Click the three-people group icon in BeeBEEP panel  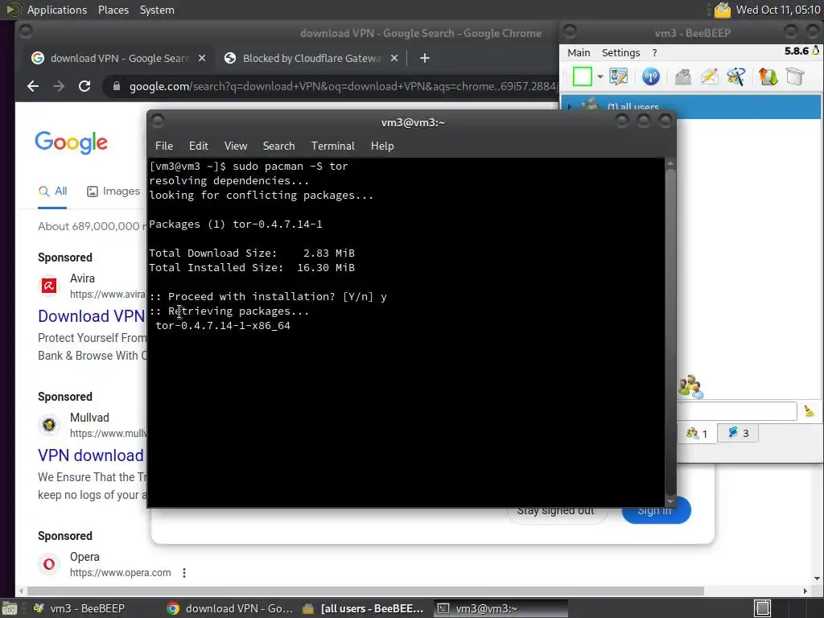click(690, 387)
